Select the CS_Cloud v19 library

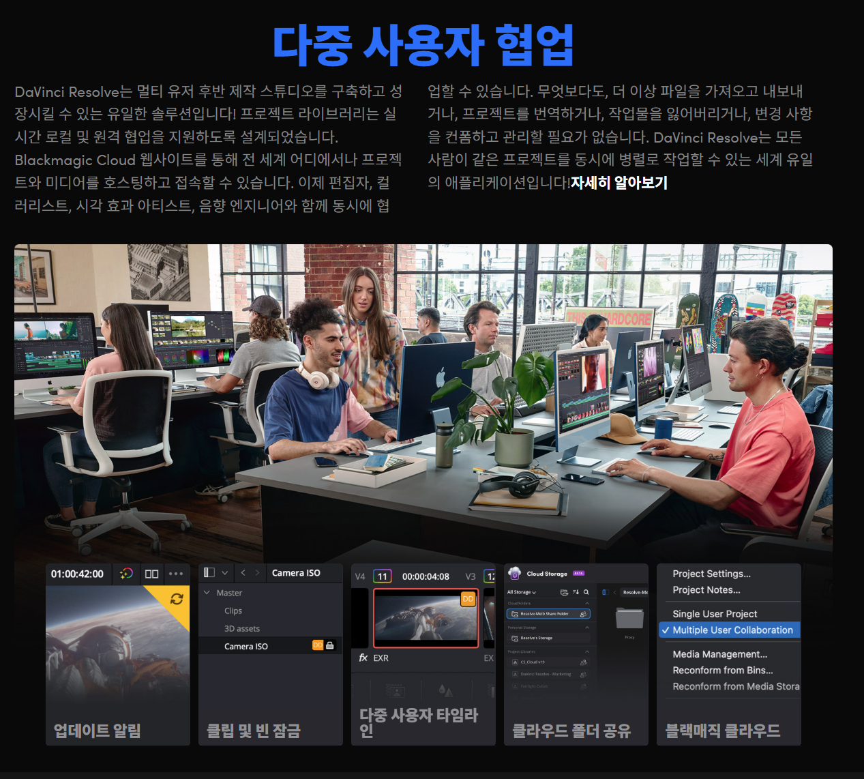pos(549,662)
